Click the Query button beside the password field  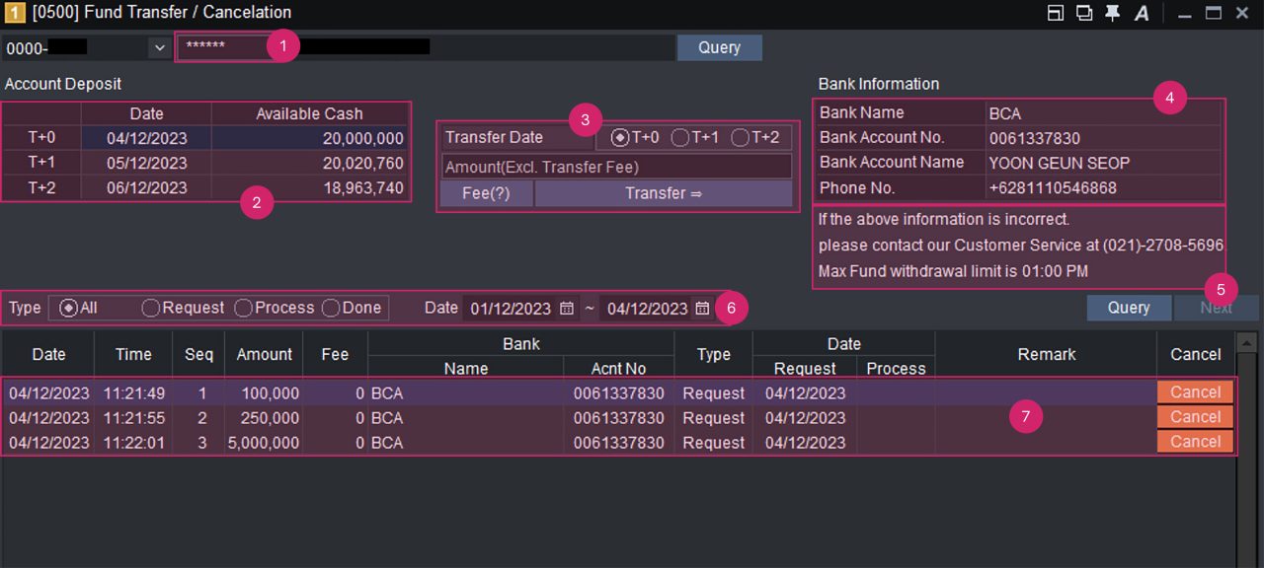tap(719, 47)
